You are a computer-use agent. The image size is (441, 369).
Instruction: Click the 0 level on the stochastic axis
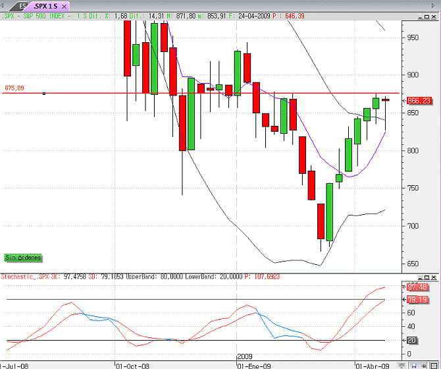[409, 354]
